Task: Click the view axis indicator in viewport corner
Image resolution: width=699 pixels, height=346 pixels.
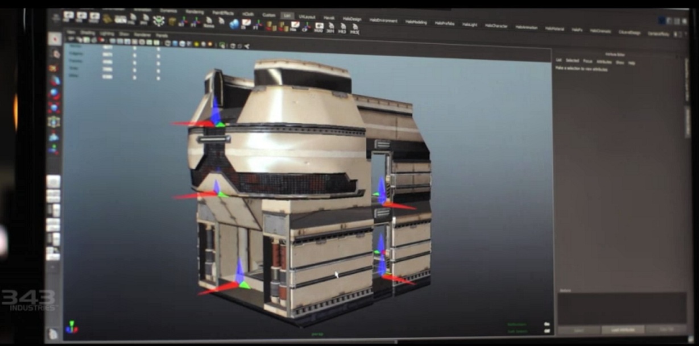Action: [x=71, y=327]
